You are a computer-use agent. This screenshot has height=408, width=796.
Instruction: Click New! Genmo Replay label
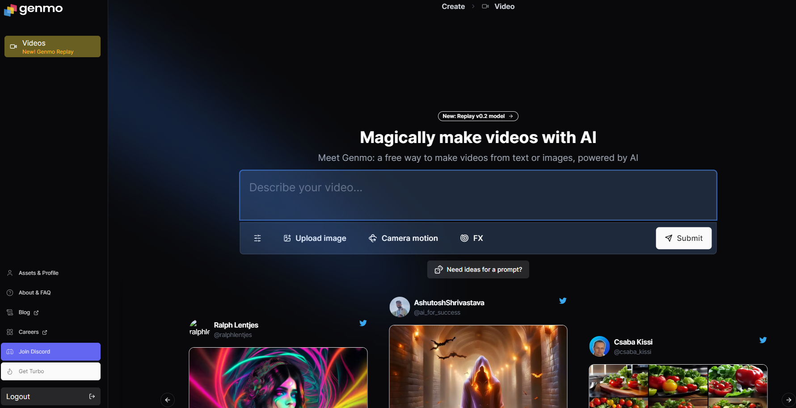point(48,52)
